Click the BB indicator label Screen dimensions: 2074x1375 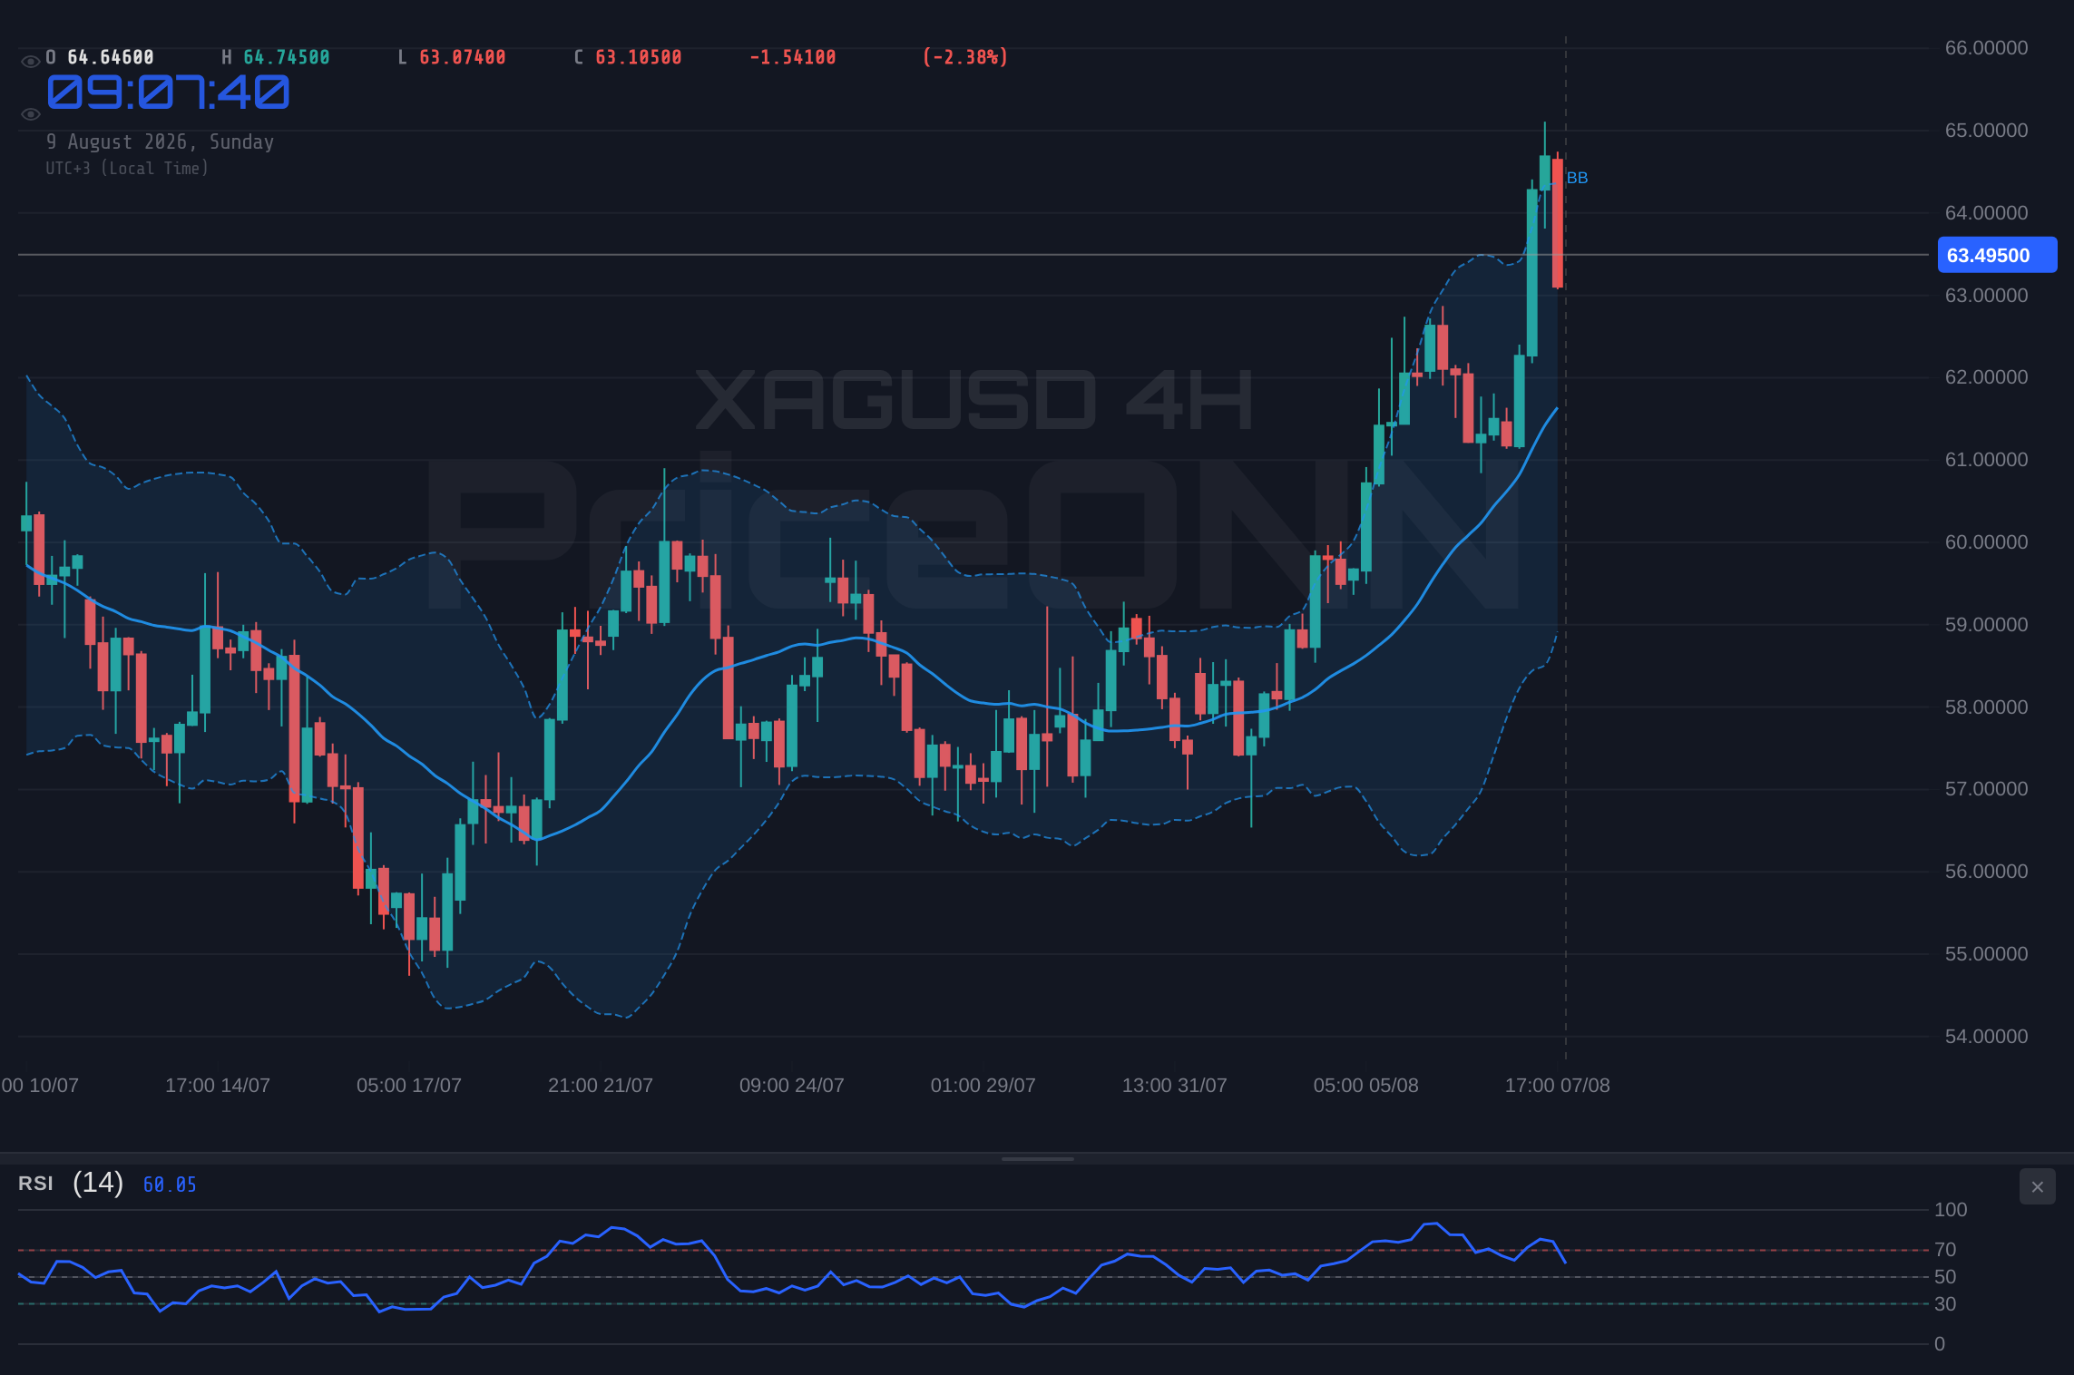click(1577, 178)
